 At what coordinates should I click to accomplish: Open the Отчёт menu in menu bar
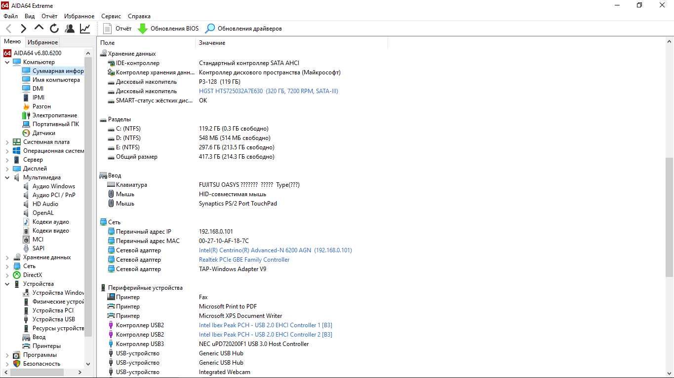(x=49, y=16)
